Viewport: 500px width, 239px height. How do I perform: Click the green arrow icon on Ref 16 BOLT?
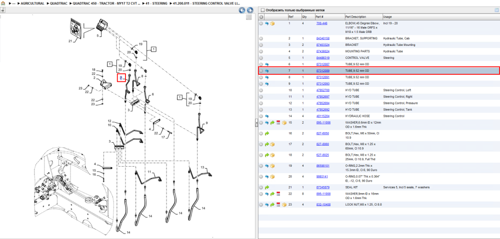point(266,134)
